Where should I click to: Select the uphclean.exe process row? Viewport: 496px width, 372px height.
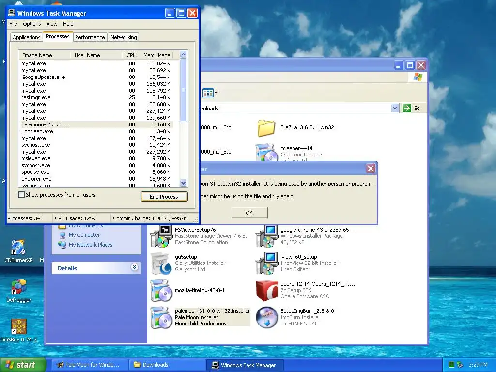96,131
